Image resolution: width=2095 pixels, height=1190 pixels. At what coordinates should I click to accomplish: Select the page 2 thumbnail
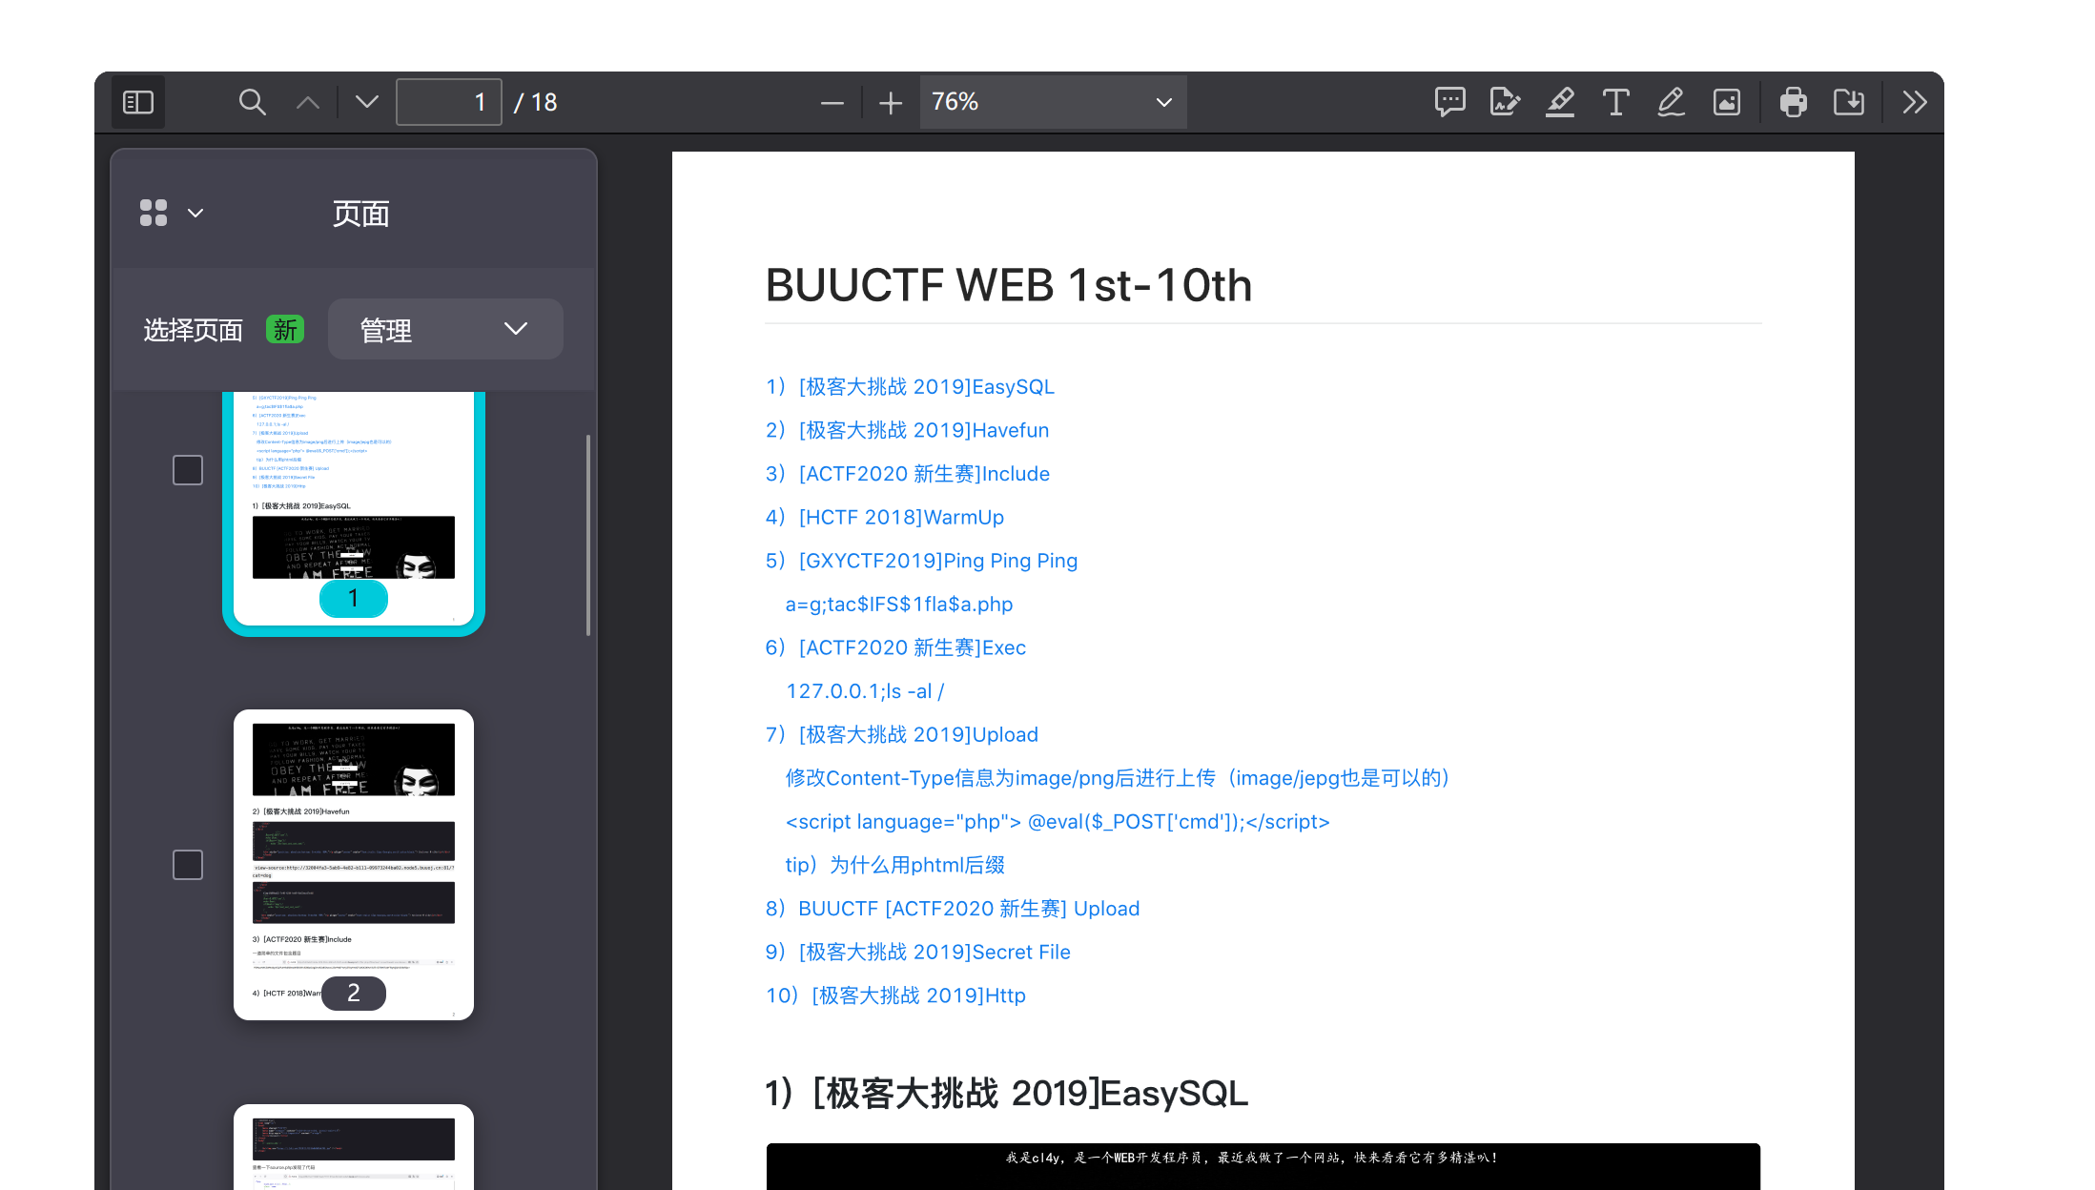coord(354,865)
